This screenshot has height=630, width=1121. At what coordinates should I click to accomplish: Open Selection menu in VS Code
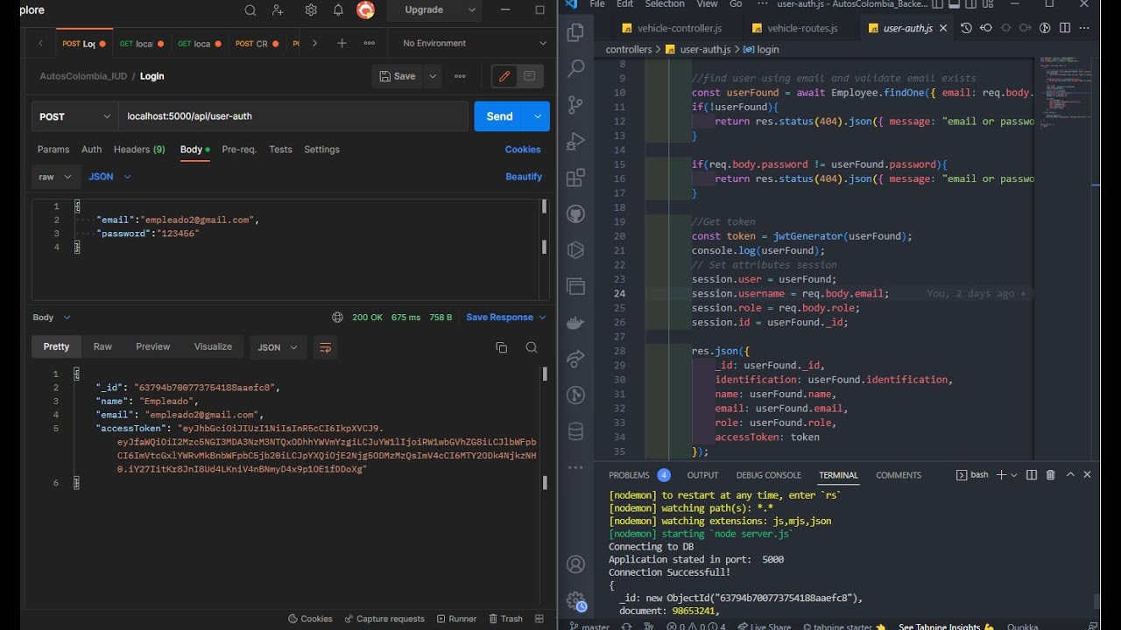[665, 4]
